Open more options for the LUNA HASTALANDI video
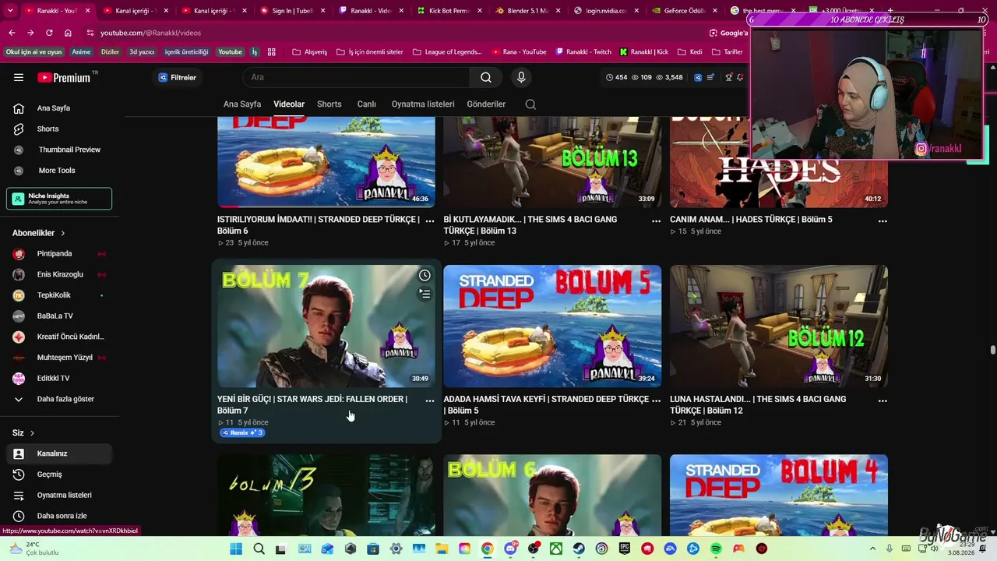 click(x=883, y=400)
